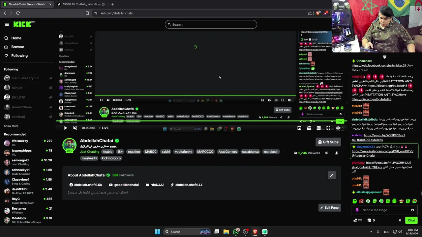The width and height of the screenshot is (422, 237).
Task: Share the AbdellahChafai channel
Action: pyautogui.click(x=326, y=153)
